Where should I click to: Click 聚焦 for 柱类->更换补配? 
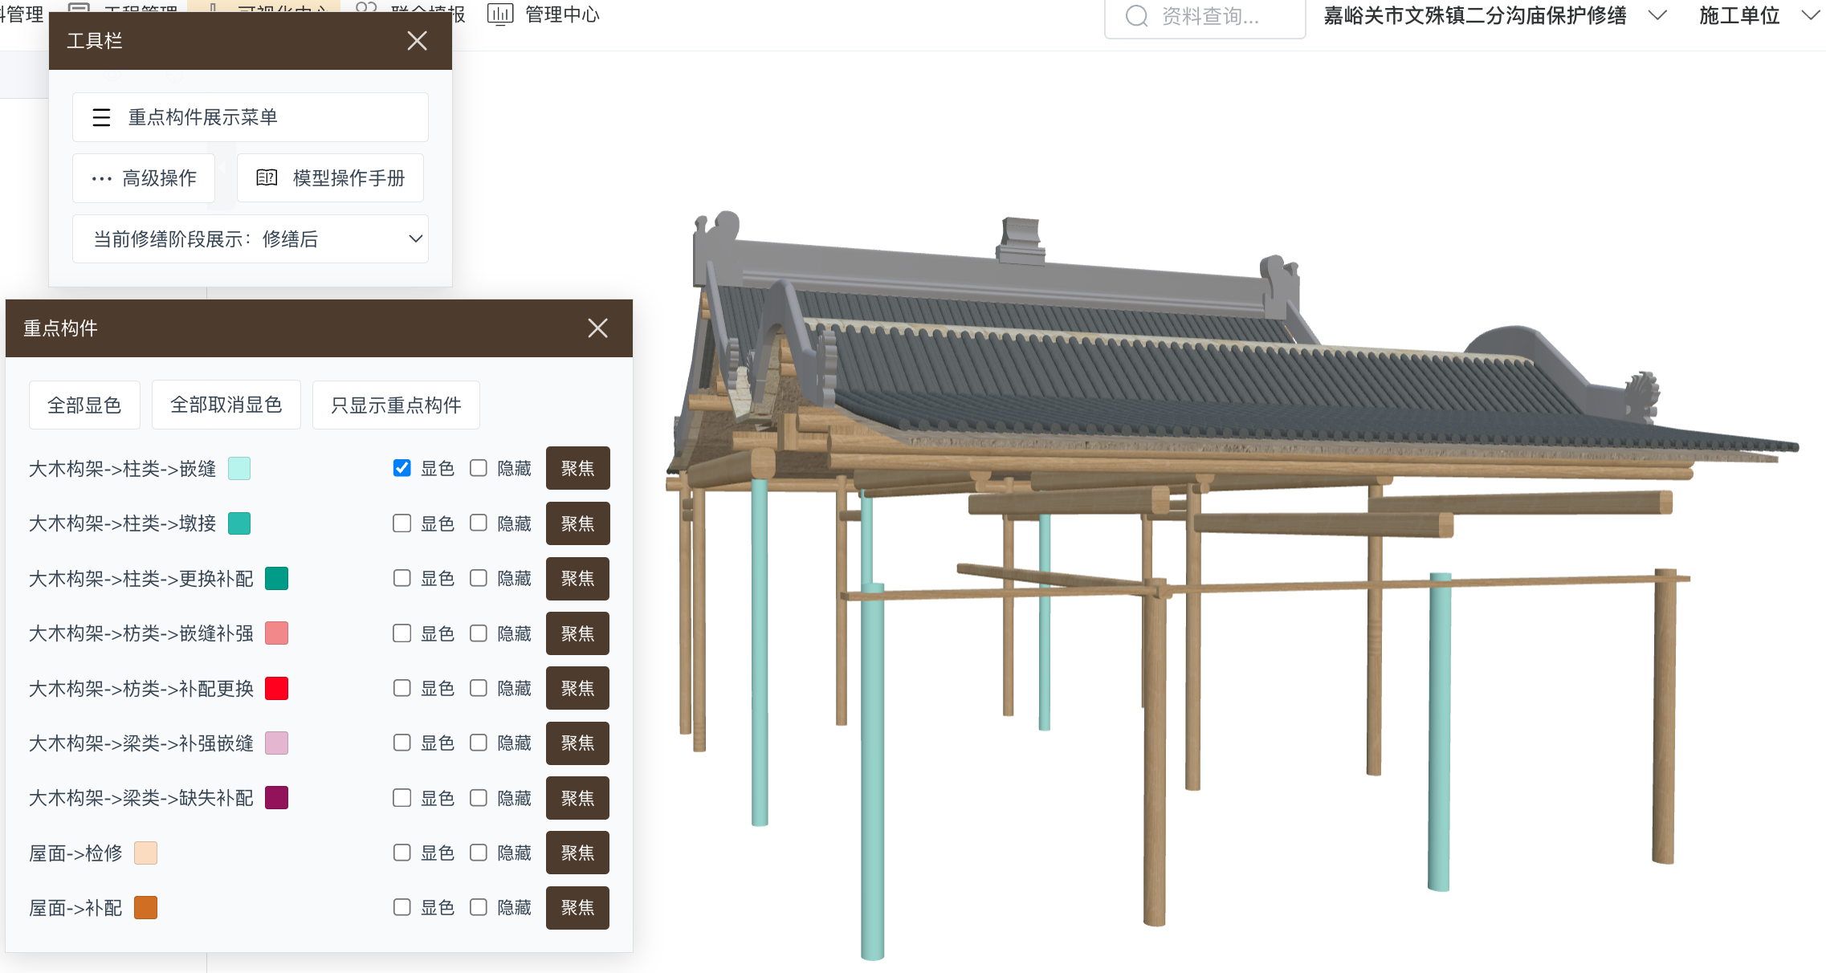click(x=578, y=578)
